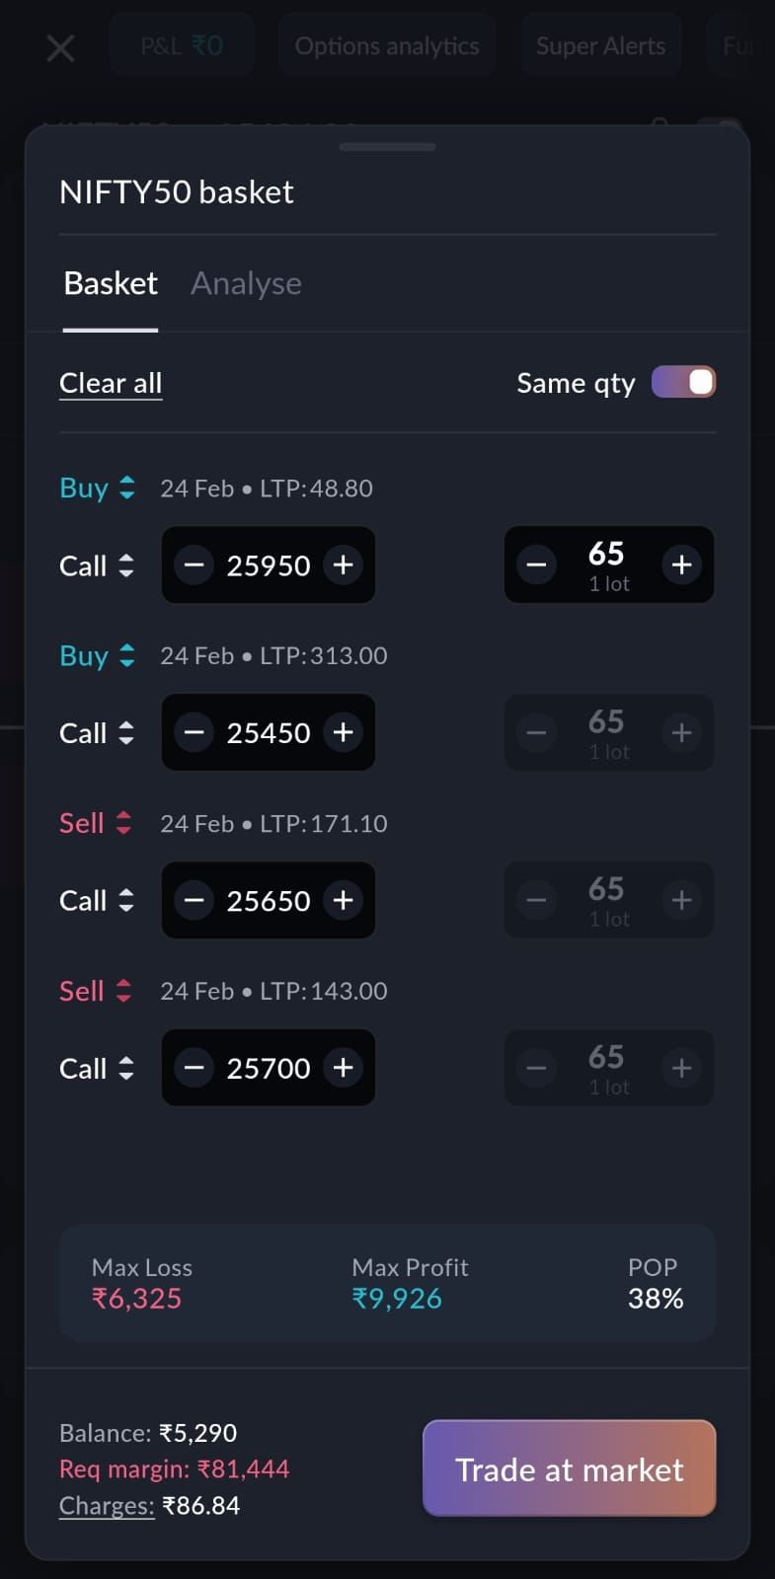Change option type Call for 25950 leg
Image resolution: width=775 pixels, height=1579 pixels.
96,565
